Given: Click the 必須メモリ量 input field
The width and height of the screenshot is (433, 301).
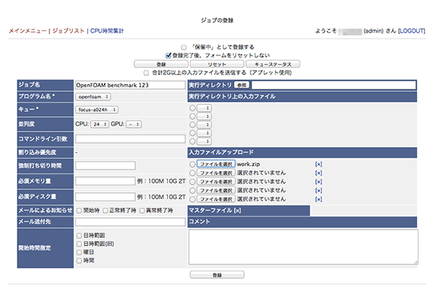Looking at the screenshot, I should pyautogui.click(x=106, y=181).
